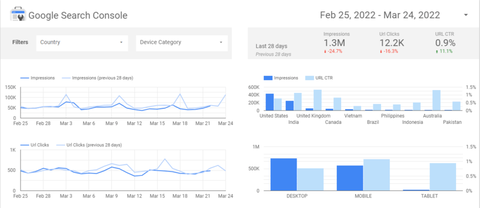This screenshot has width=480, height=208.
Task: Select the Url Clicks 12.2K scorecard
Action: pos(392,43)
